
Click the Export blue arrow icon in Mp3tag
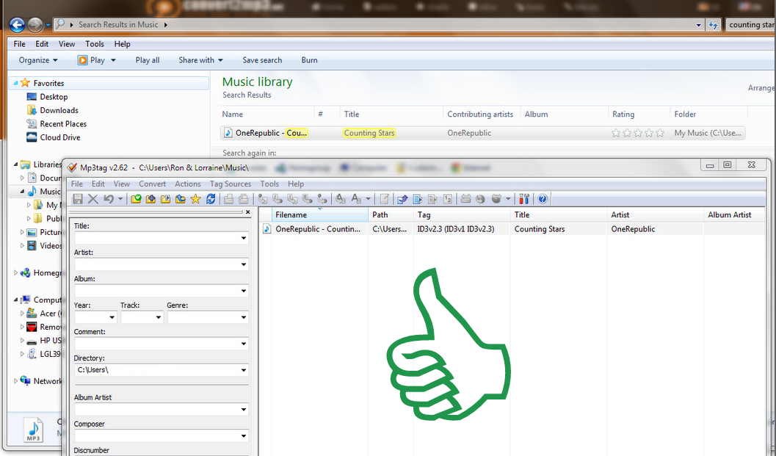click(x=403, y=199)
